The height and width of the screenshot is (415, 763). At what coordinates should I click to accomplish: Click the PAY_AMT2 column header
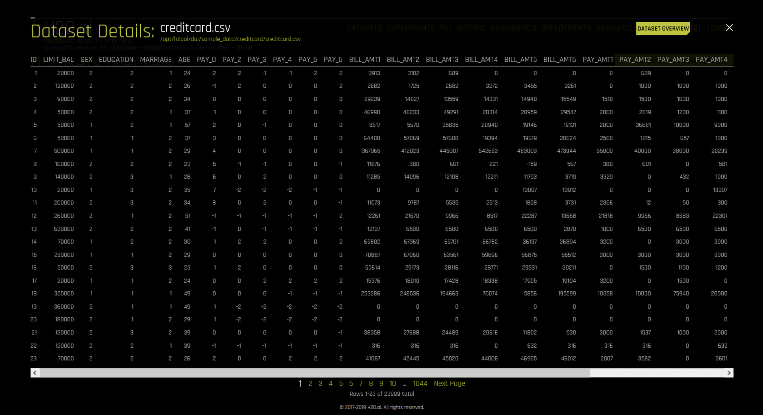click(x=635, y=60)
